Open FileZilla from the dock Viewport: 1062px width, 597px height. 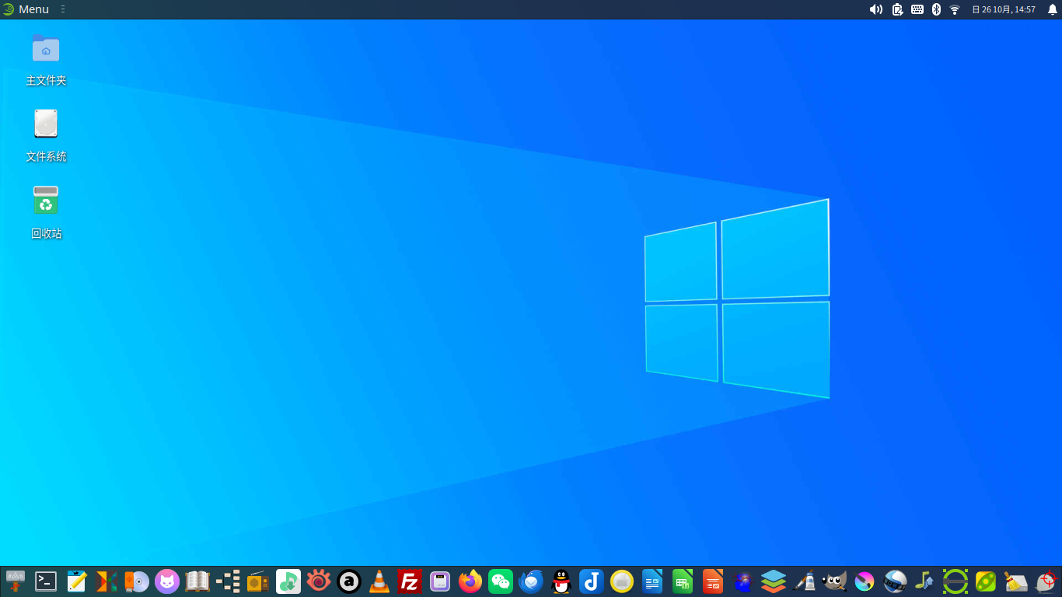(x=410, y=581)
